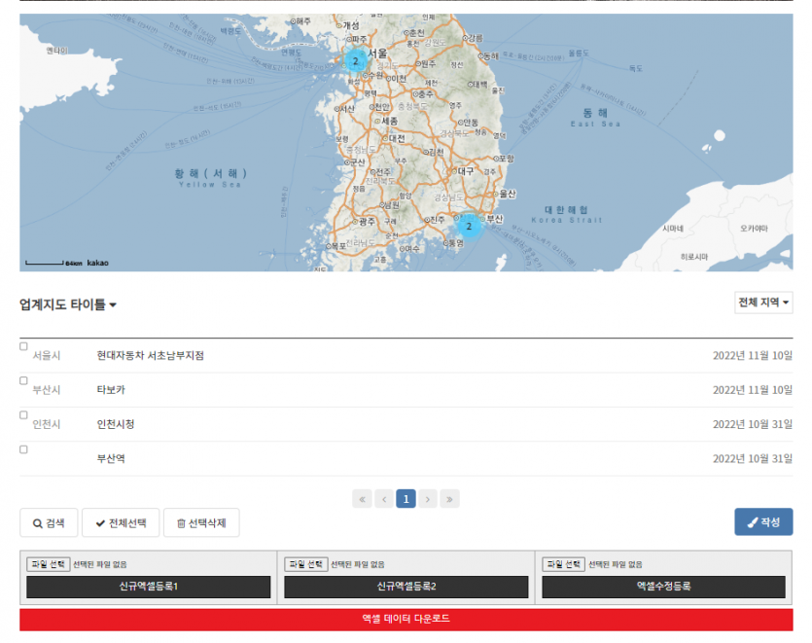Tick the 인천시청 row checkbox

24,415
